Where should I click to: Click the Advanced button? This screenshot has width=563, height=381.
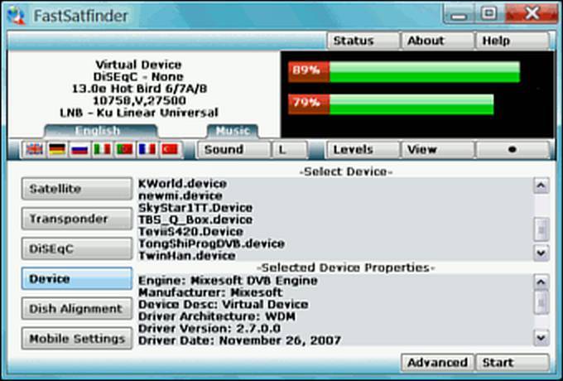[437, 362]
